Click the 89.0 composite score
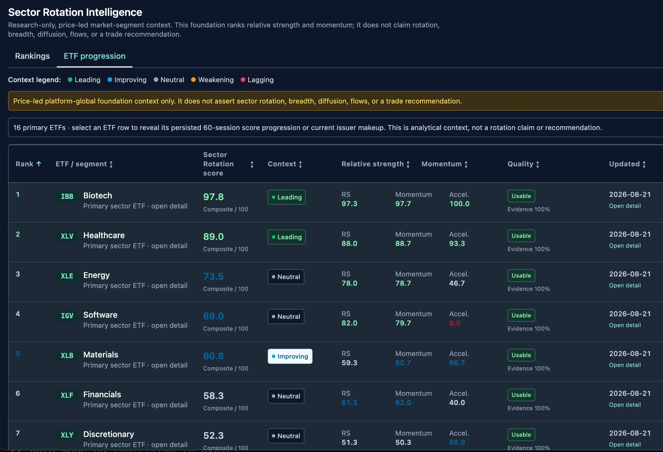This screenshot has width=663, height=452. point(214,237)
